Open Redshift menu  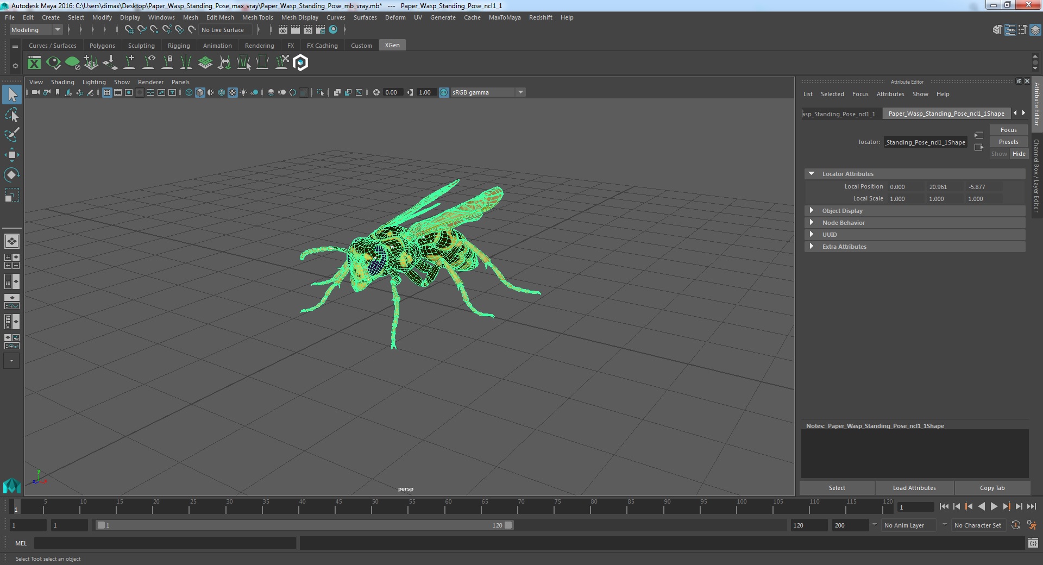click(x=541, y=17)
